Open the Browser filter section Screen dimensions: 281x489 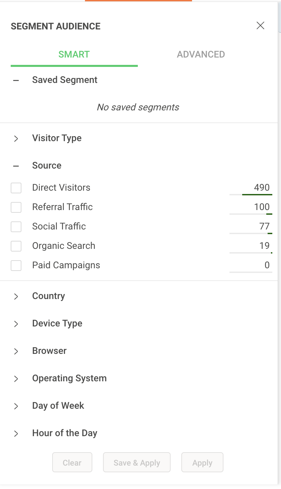coord(16,351)
